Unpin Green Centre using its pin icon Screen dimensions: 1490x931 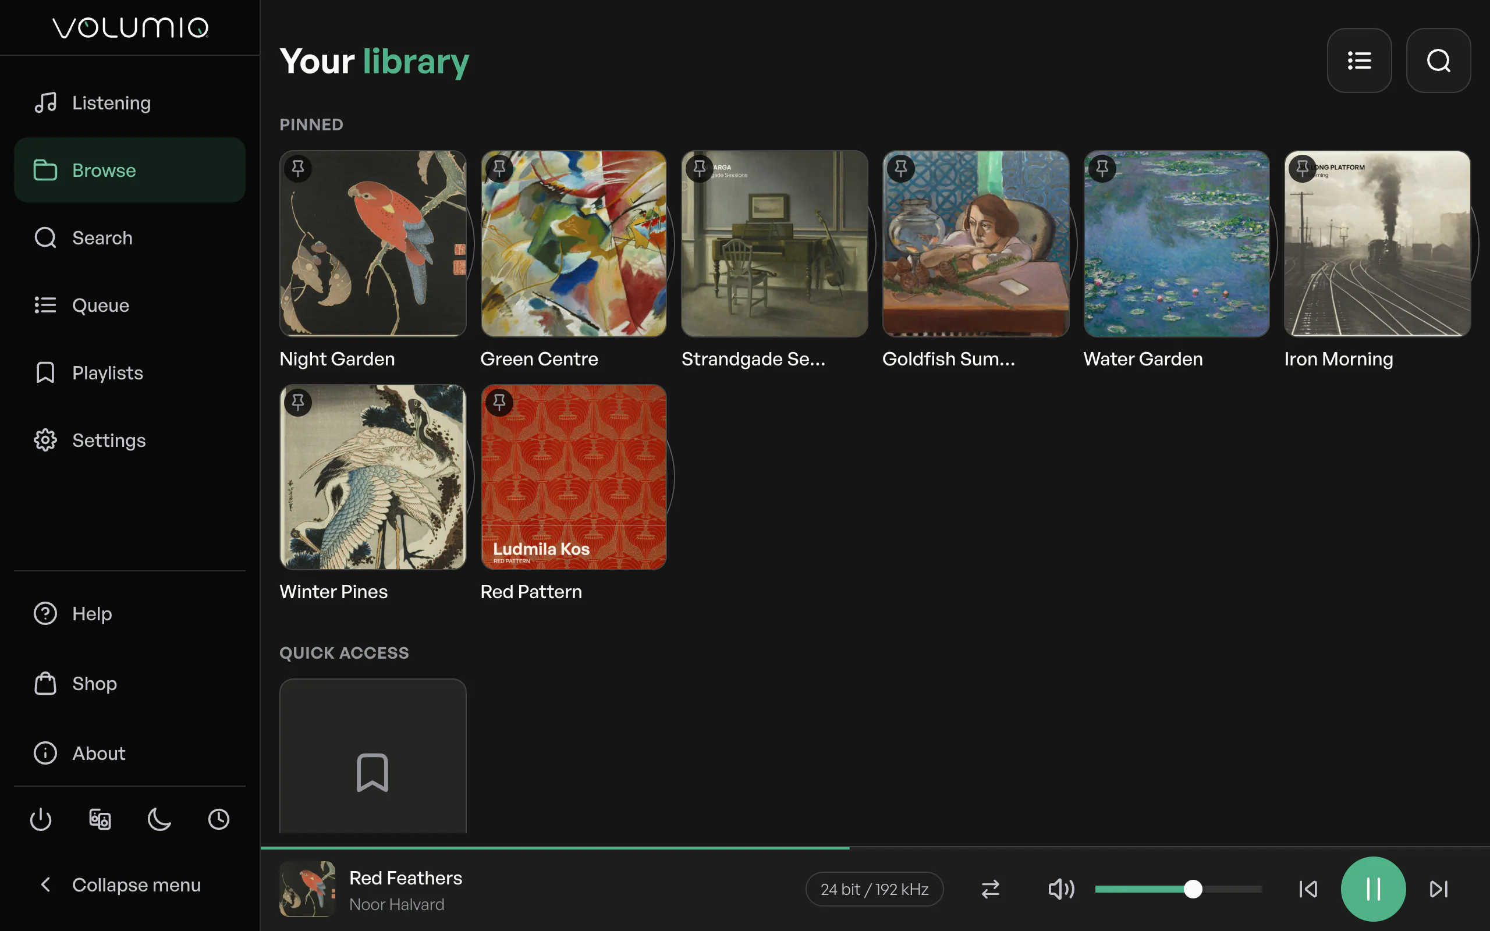[499, 168]
